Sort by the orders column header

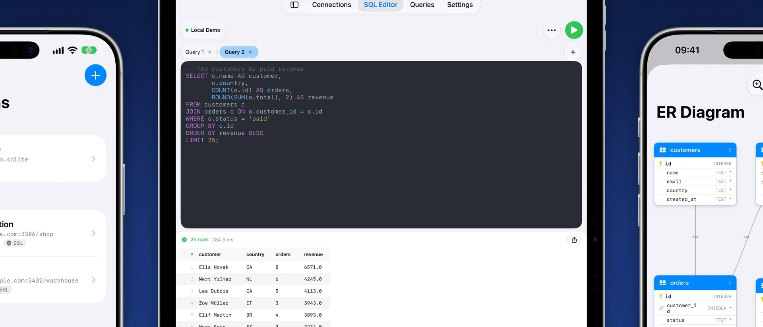tap(283, 255)
